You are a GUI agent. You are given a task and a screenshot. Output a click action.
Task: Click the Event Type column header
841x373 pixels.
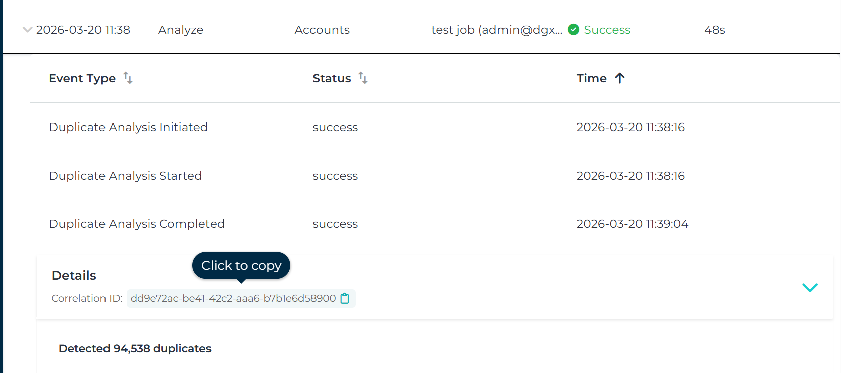[x=82, y=78]
